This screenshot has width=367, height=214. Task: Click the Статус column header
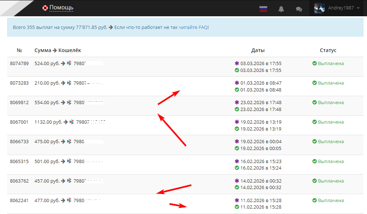(x=328, y=50)
